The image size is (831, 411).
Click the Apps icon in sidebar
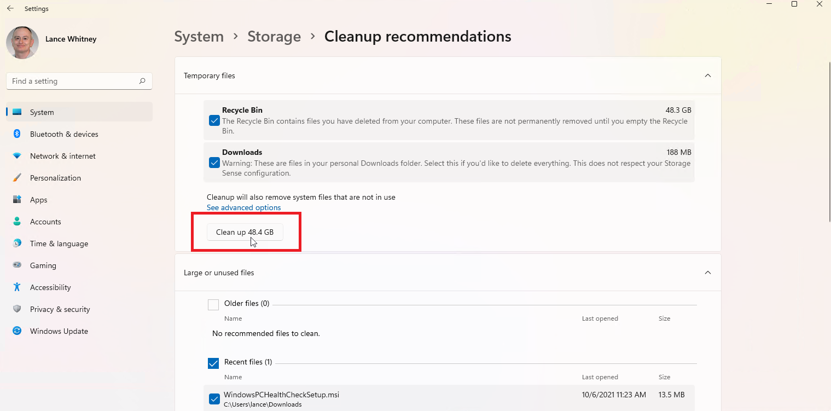(x=17, y=200)
